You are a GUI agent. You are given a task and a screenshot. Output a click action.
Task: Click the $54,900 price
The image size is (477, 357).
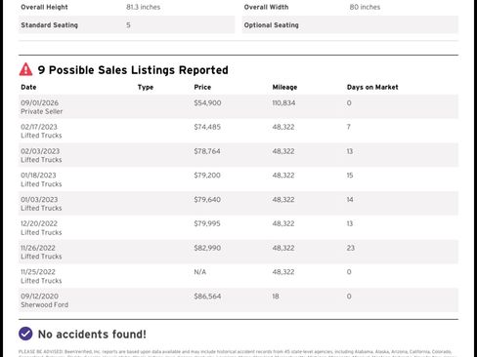[x=207, y=102]
